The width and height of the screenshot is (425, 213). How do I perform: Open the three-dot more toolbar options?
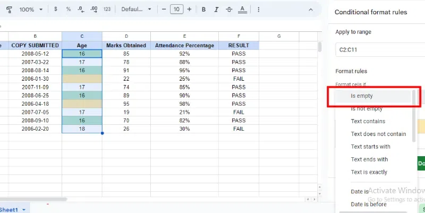[x=259, y=10]
